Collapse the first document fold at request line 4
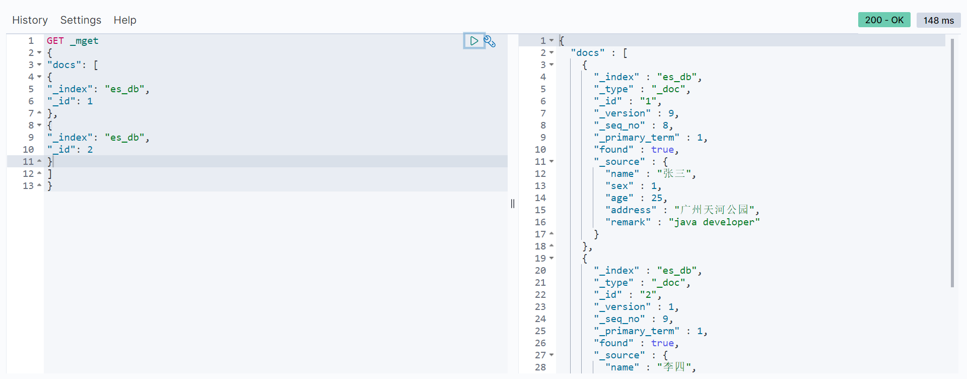 [39, 77]
